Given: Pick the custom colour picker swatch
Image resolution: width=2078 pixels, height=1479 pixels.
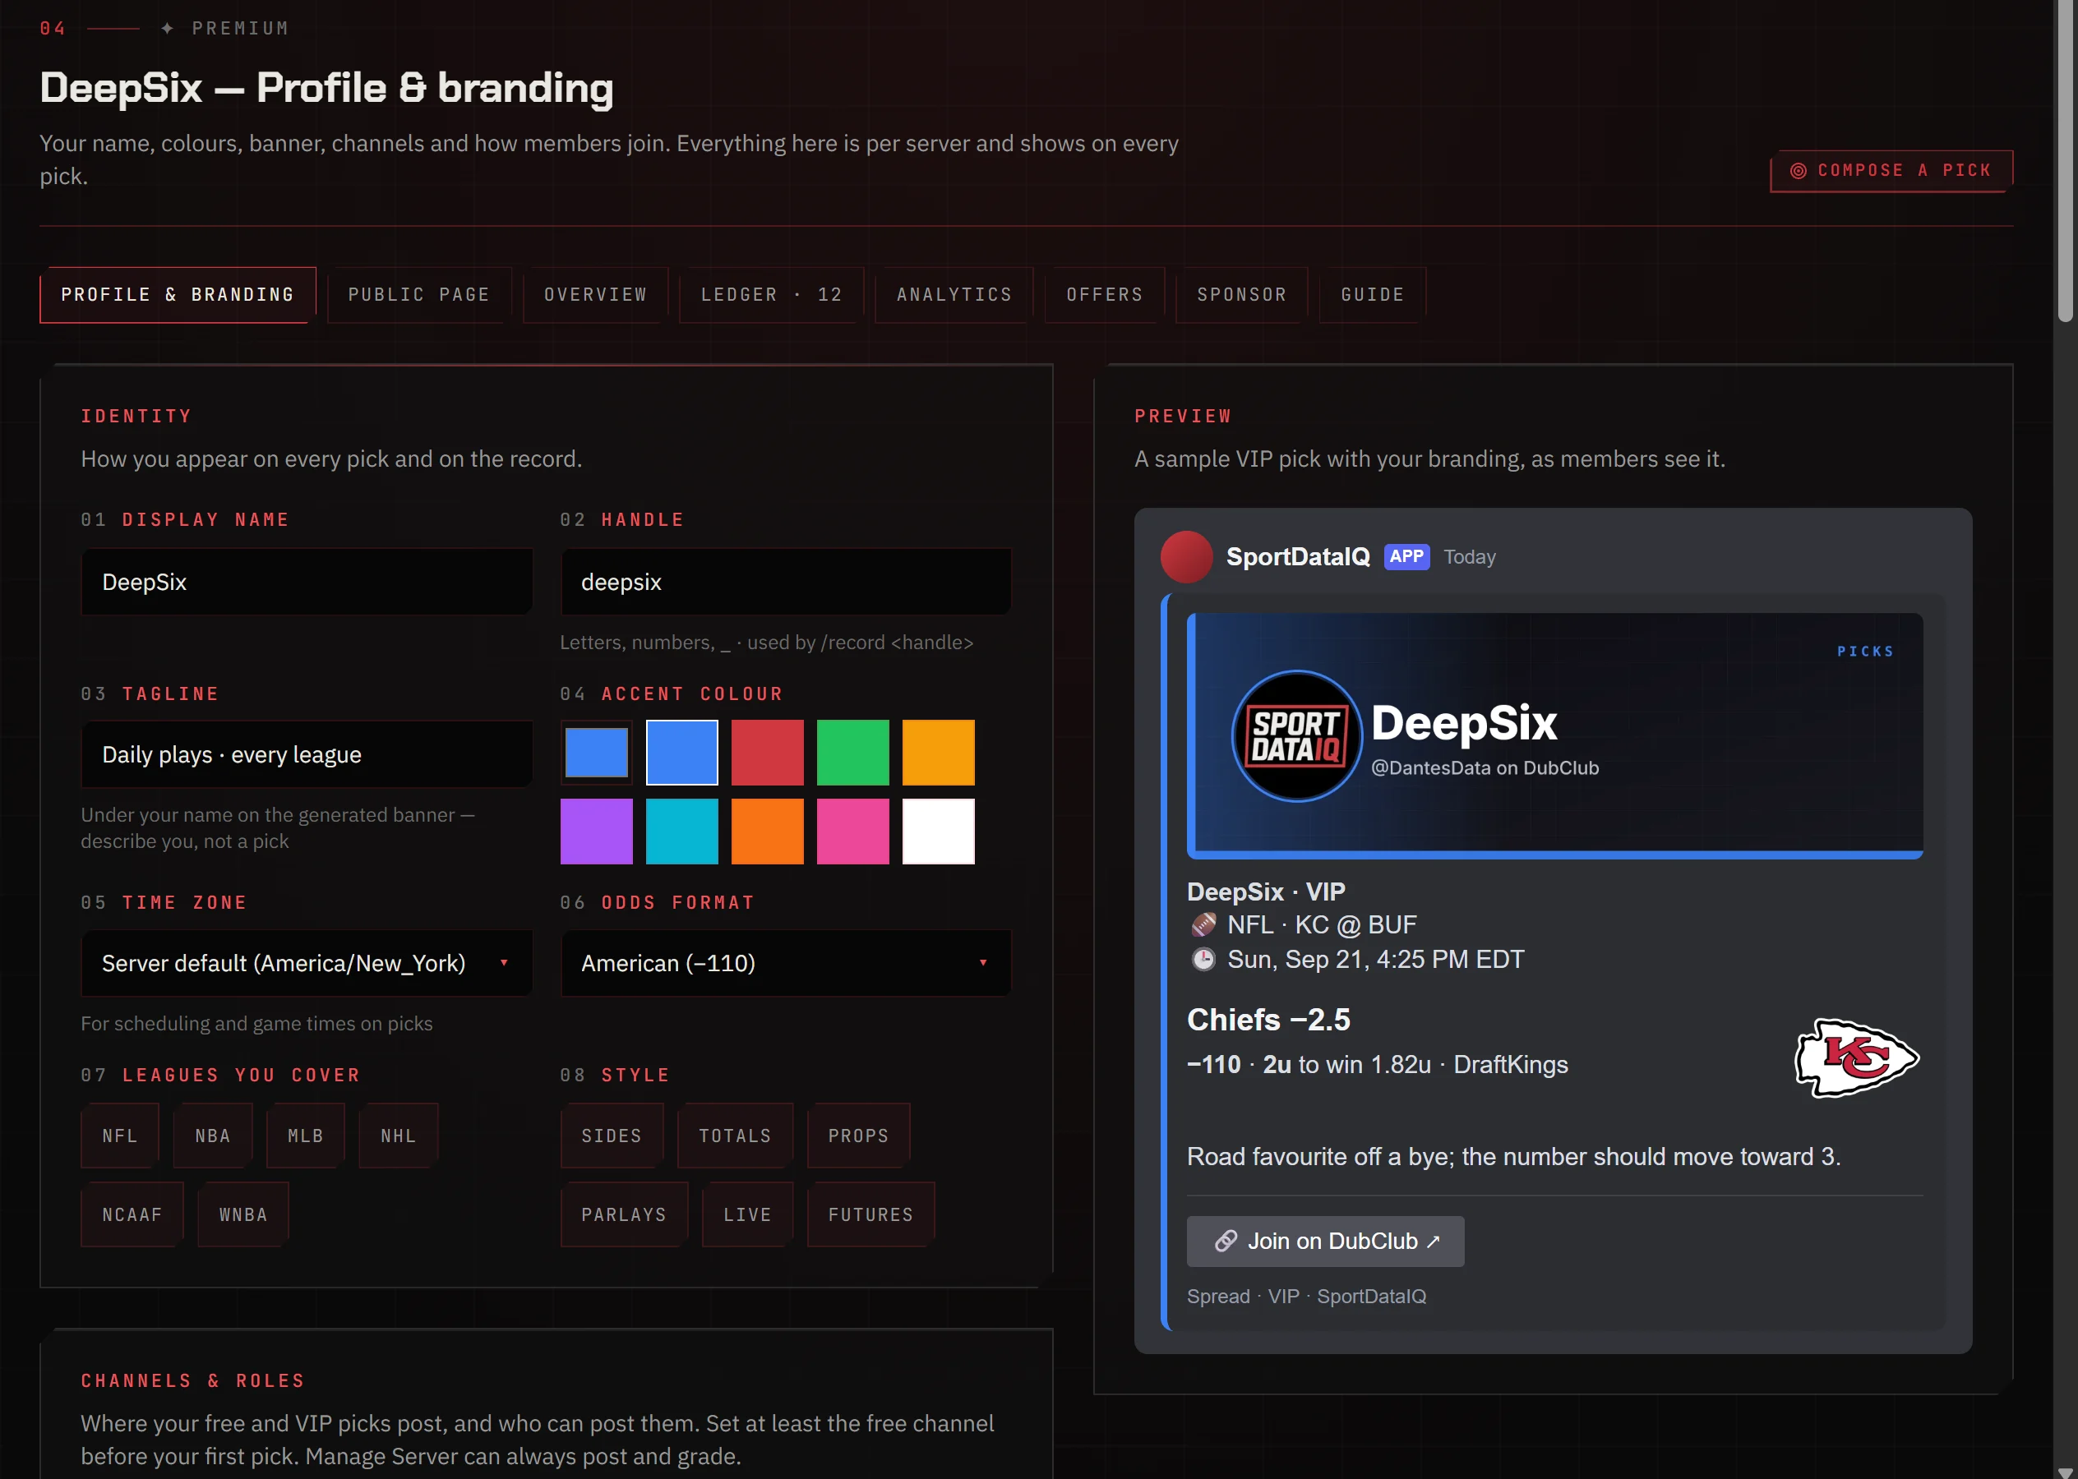Looking at the screenshot, I should [x=597, y=753].
